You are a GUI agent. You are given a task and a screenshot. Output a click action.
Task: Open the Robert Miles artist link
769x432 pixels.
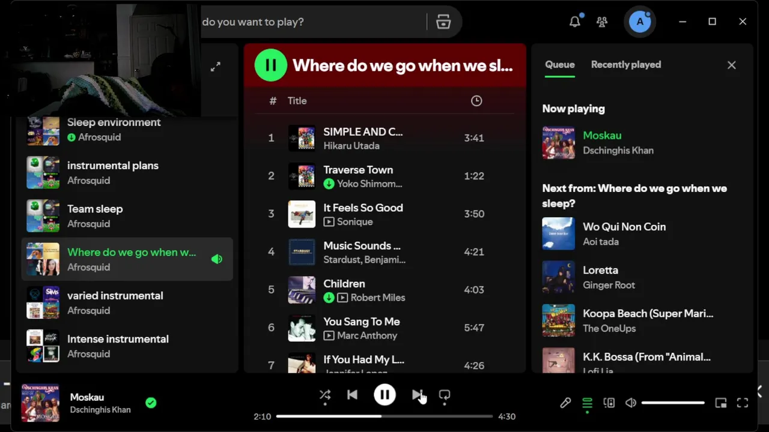(378, 298)
